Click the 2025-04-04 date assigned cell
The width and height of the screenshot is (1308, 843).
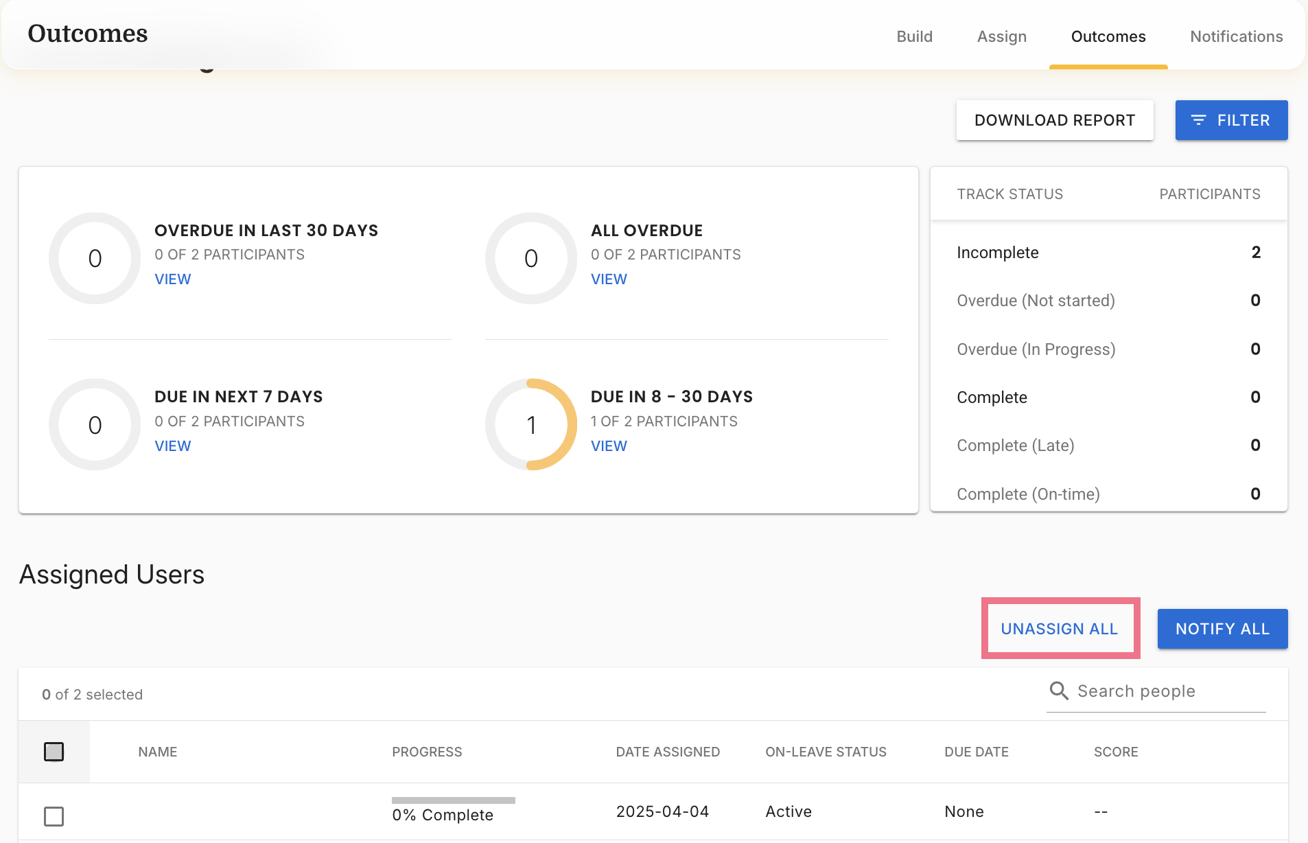[662, 811]
